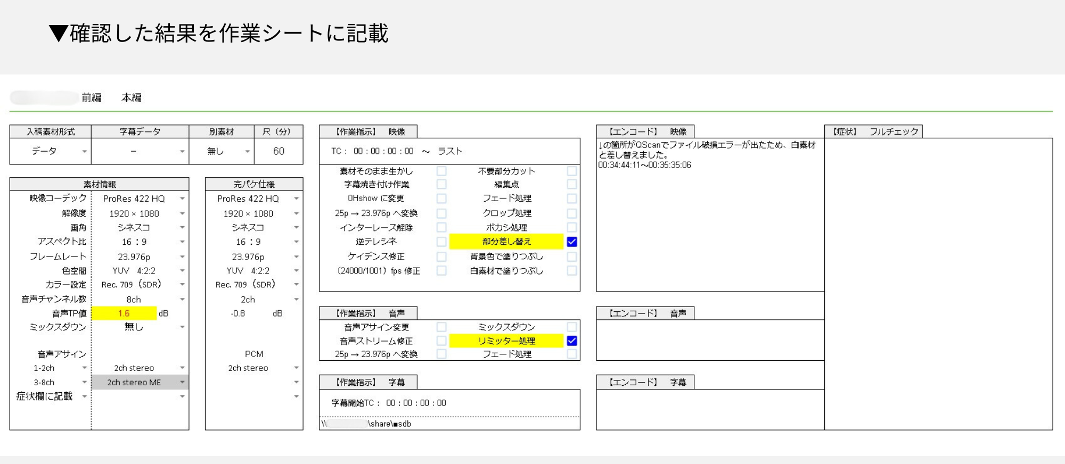
Task: Click the 字幕開始TC timecode field
Action: tap(416, 403)
